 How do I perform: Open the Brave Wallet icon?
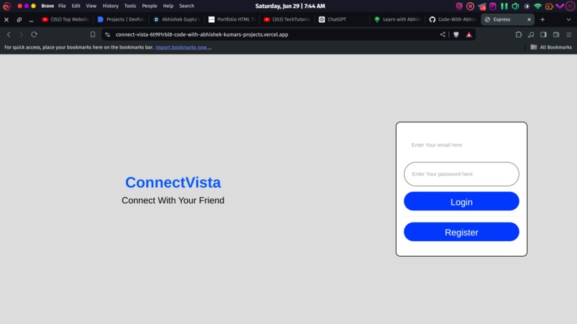556,34
